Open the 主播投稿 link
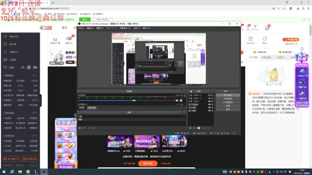 [x=261, y=52]
